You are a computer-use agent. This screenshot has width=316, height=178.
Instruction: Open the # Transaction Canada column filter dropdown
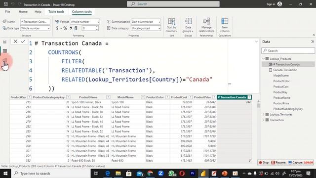click(249, 97)
